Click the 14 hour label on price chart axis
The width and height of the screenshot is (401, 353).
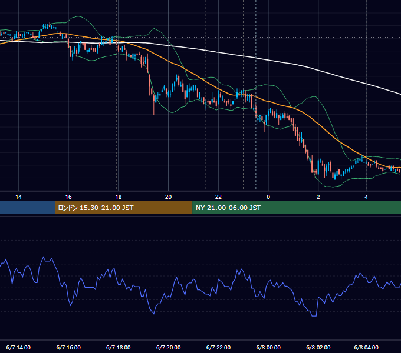tap(18, 197)
